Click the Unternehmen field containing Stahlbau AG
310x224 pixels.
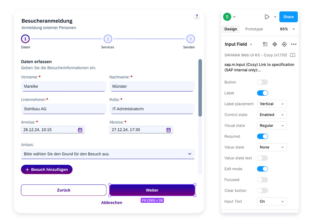click(x=64, y=109)
